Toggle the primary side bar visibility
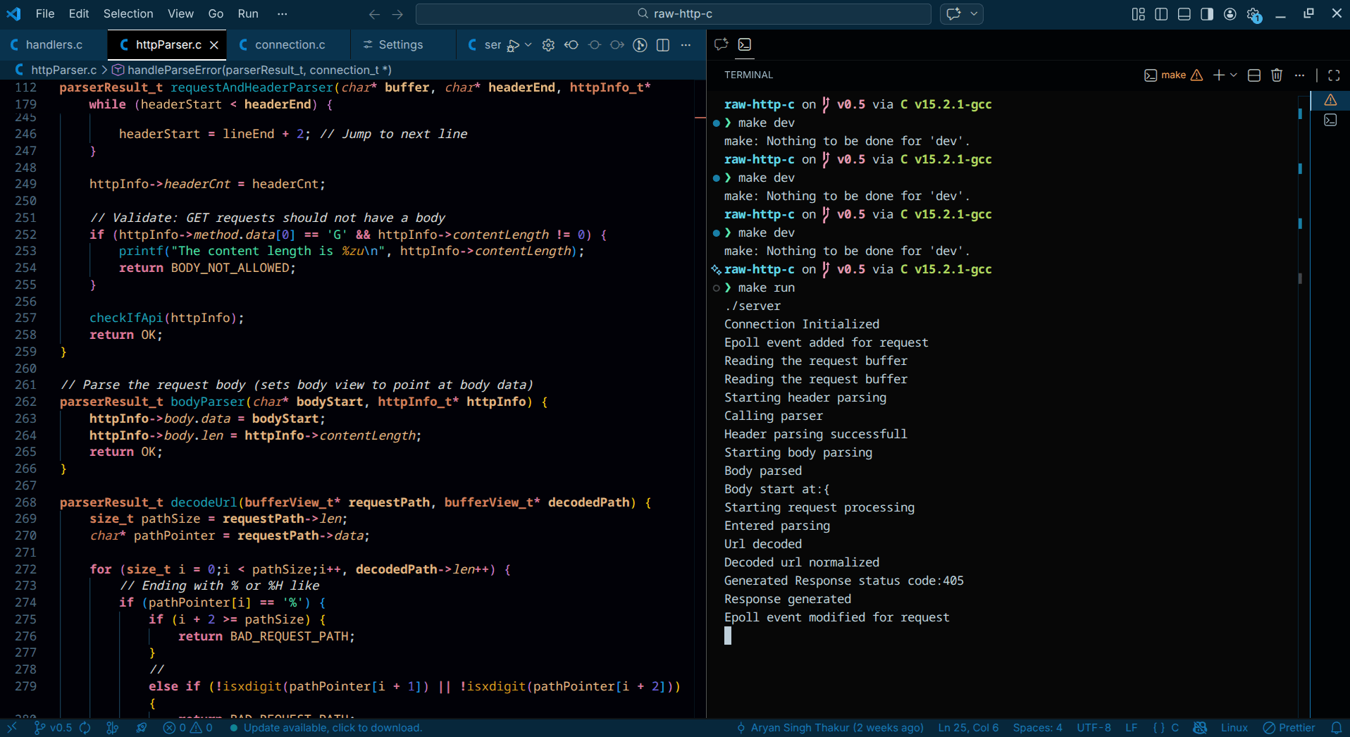This screenshot has width=1350, height=737. [1161, 14]
